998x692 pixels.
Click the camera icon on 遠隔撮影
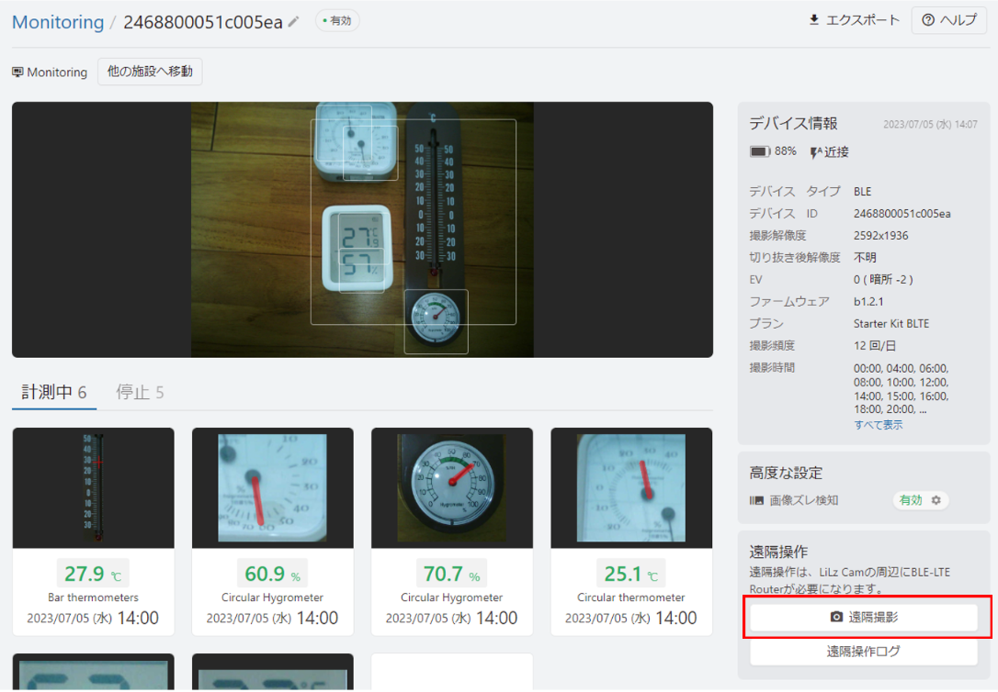[x=836, y=617]
